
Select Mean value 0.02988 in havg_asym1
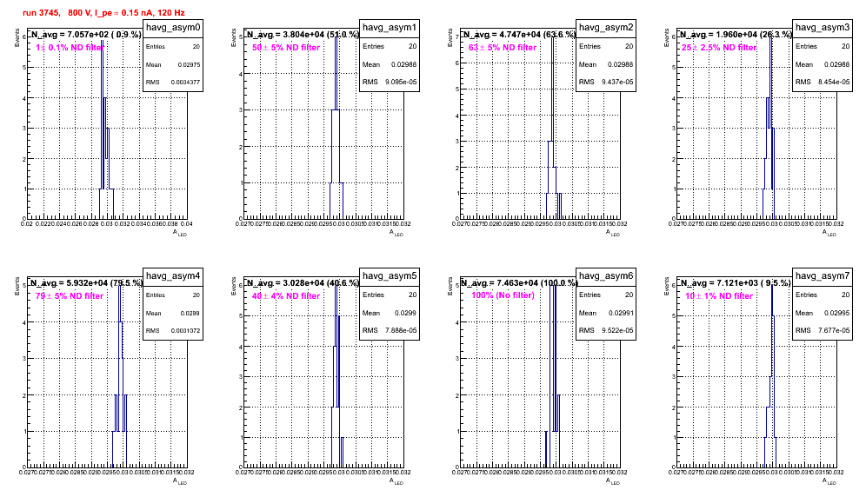(404, 64)
